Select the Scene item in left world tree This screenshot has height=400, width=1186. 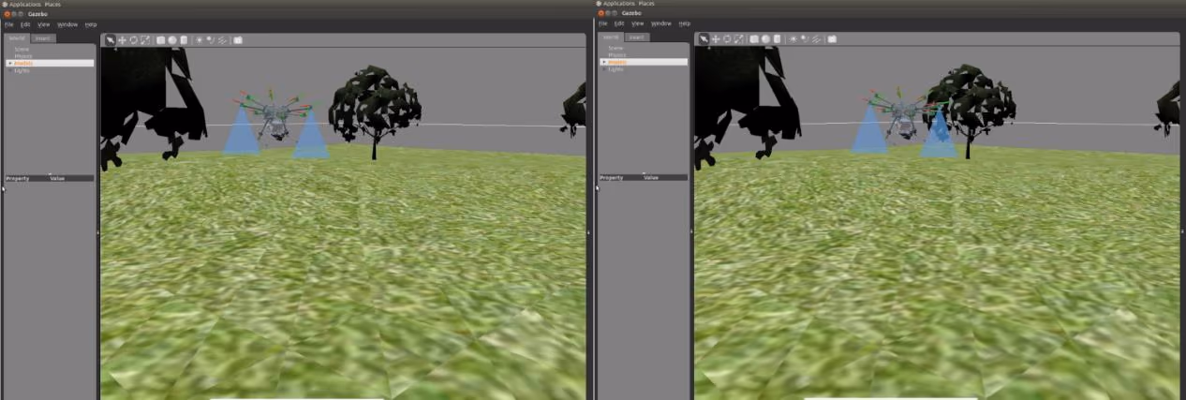22,49
